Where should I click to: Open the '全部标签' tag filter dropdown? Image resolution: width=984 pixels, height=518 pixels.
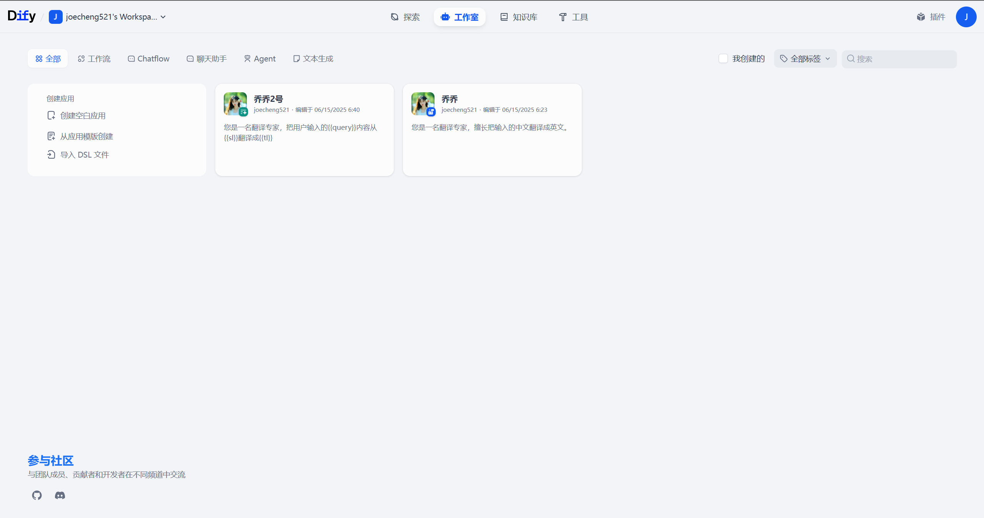point(805,59)
